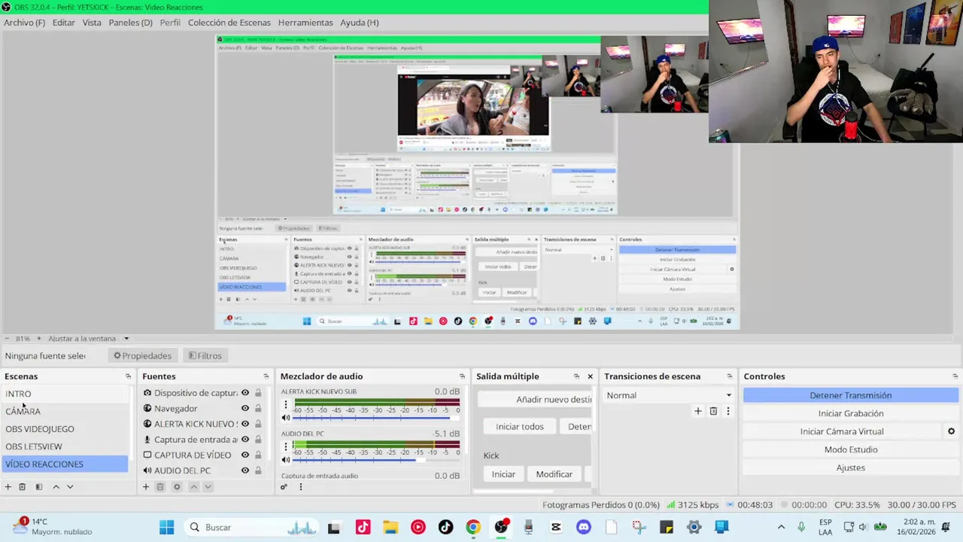
Task: Hide the ALERTA KICK NUEVO source
Action: (x=245, y=424)
